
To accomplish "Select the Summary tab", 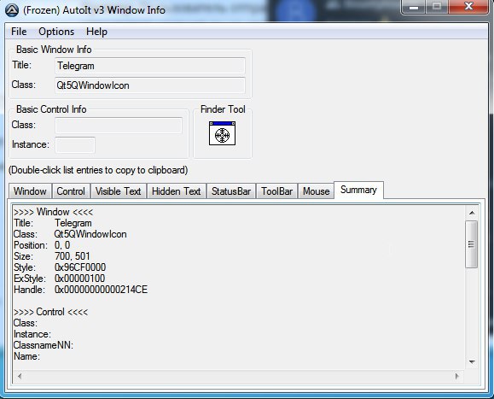I will click(358, 190).
